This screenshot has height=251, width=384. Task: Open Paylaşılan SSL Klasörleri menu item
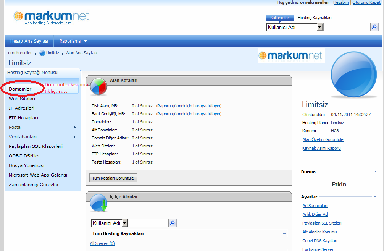click(36, 146)
